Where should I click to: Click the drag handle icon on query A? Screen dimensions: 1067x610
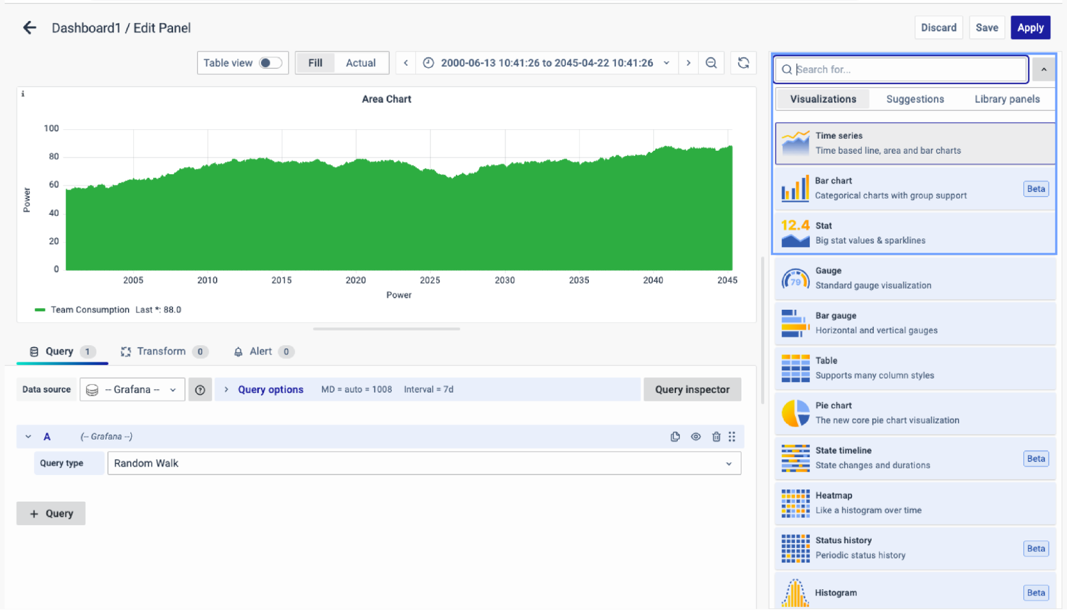click(732, 436)
